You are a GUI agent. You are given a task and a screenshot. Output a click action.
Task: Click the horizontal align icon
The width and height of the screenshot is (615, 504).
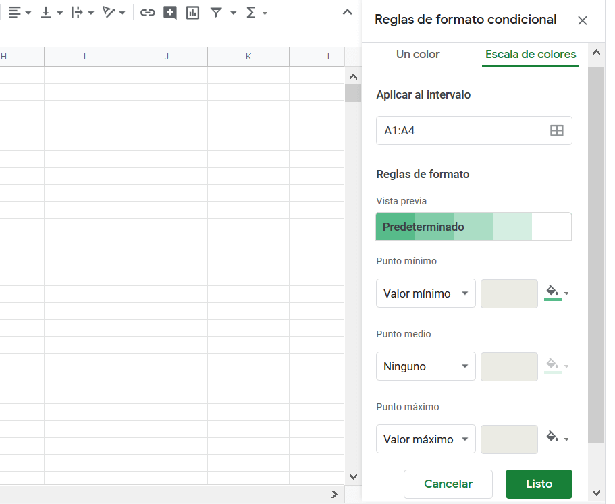point(19,13)
